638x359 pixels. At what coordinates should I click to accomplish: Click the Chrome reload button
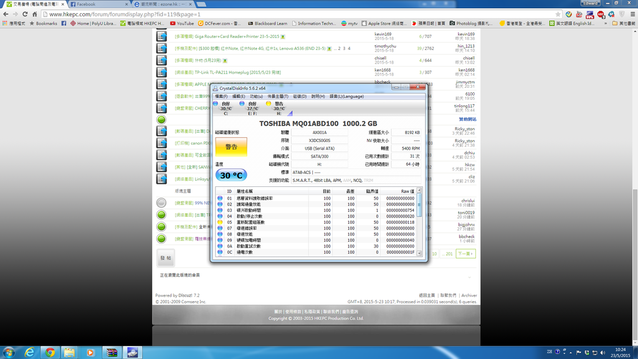[25, 14]
